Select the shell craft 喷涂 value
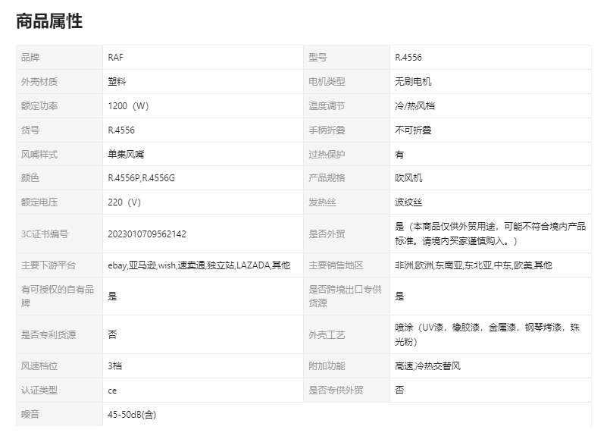 point(486,334)
